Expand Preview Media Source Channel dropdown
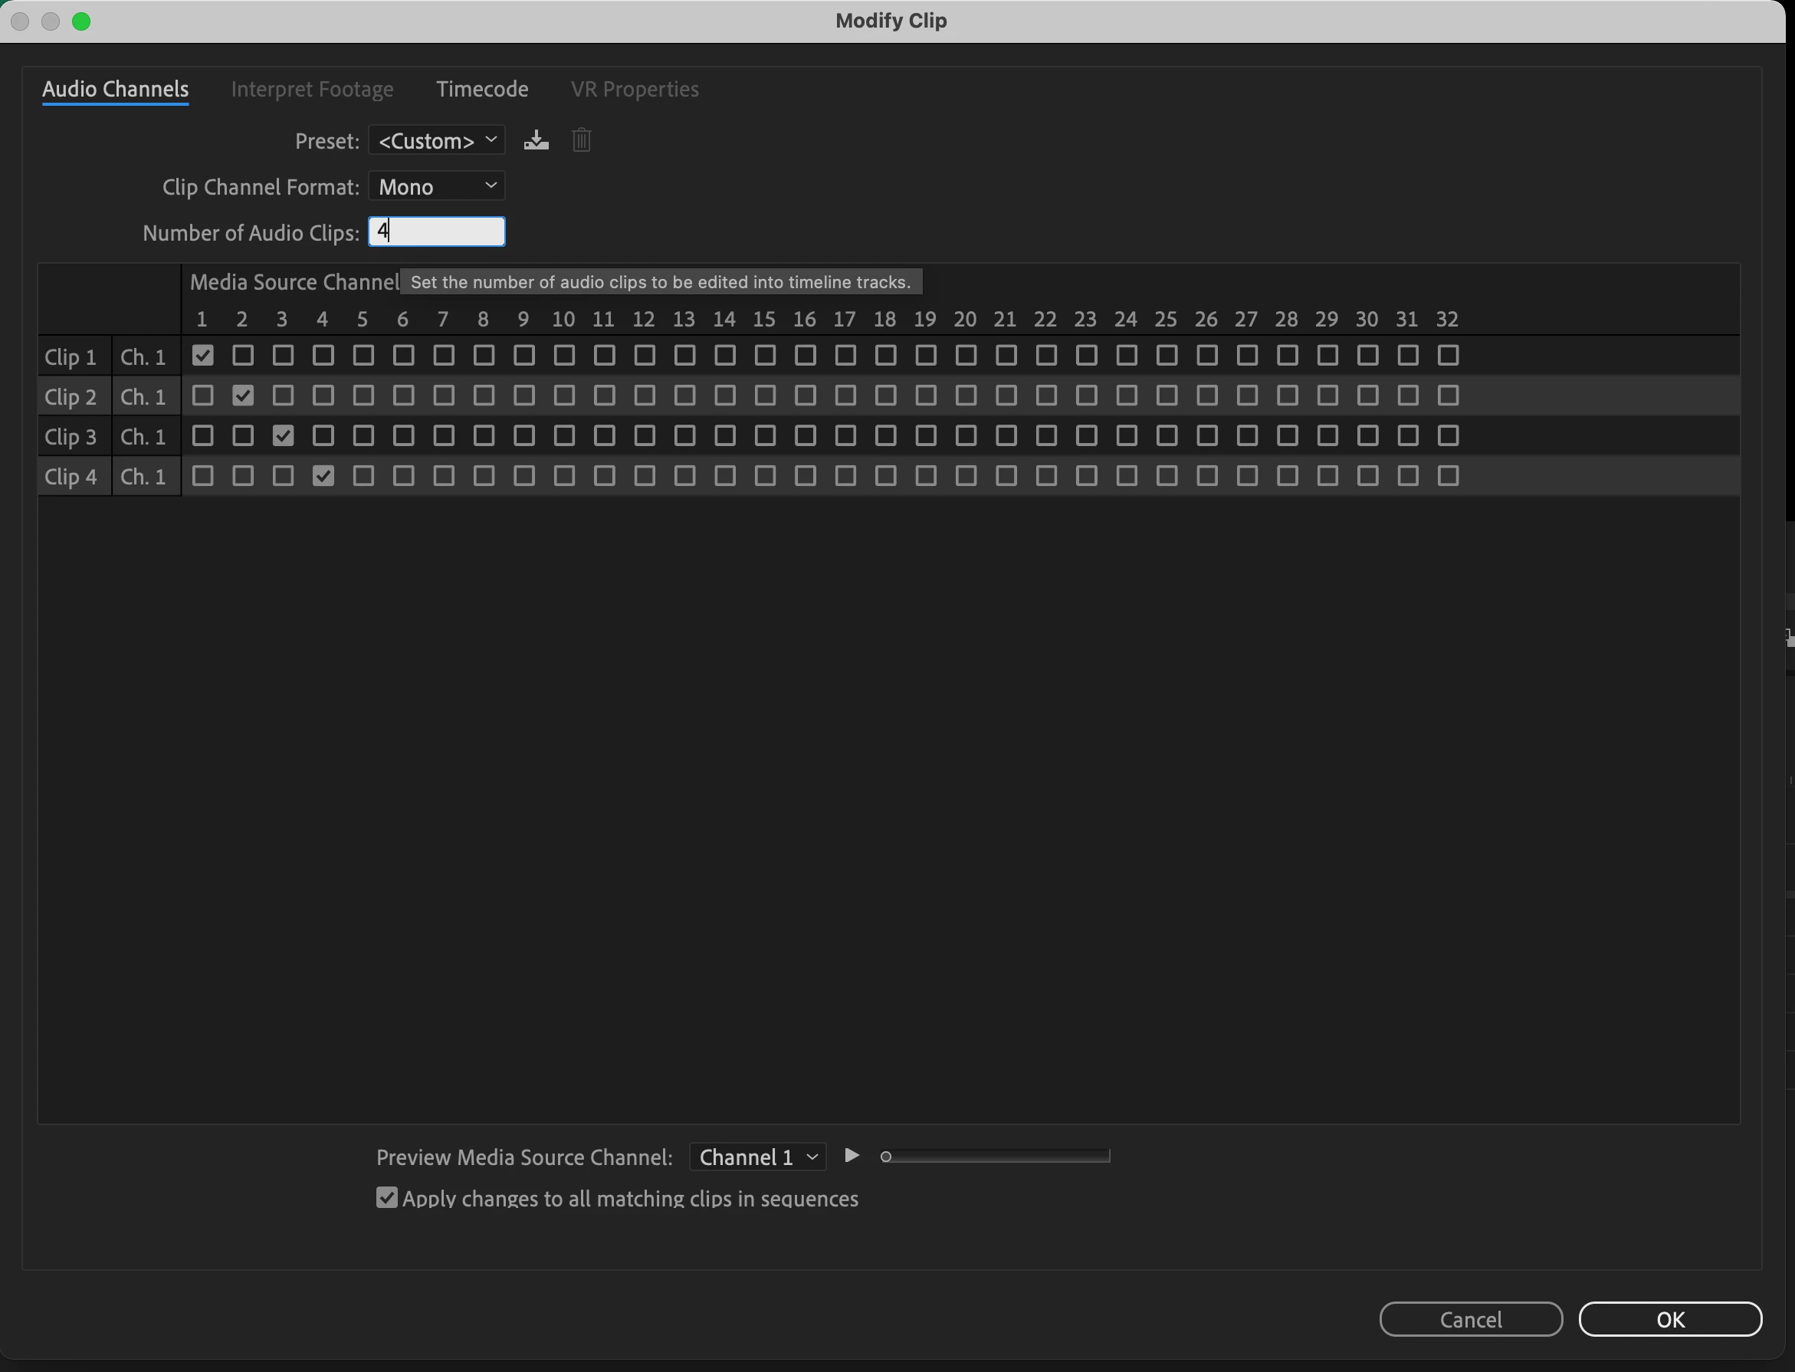Image resolution: width=1795 pixels, height=1372 pixels. click(x=757, y=1157)
